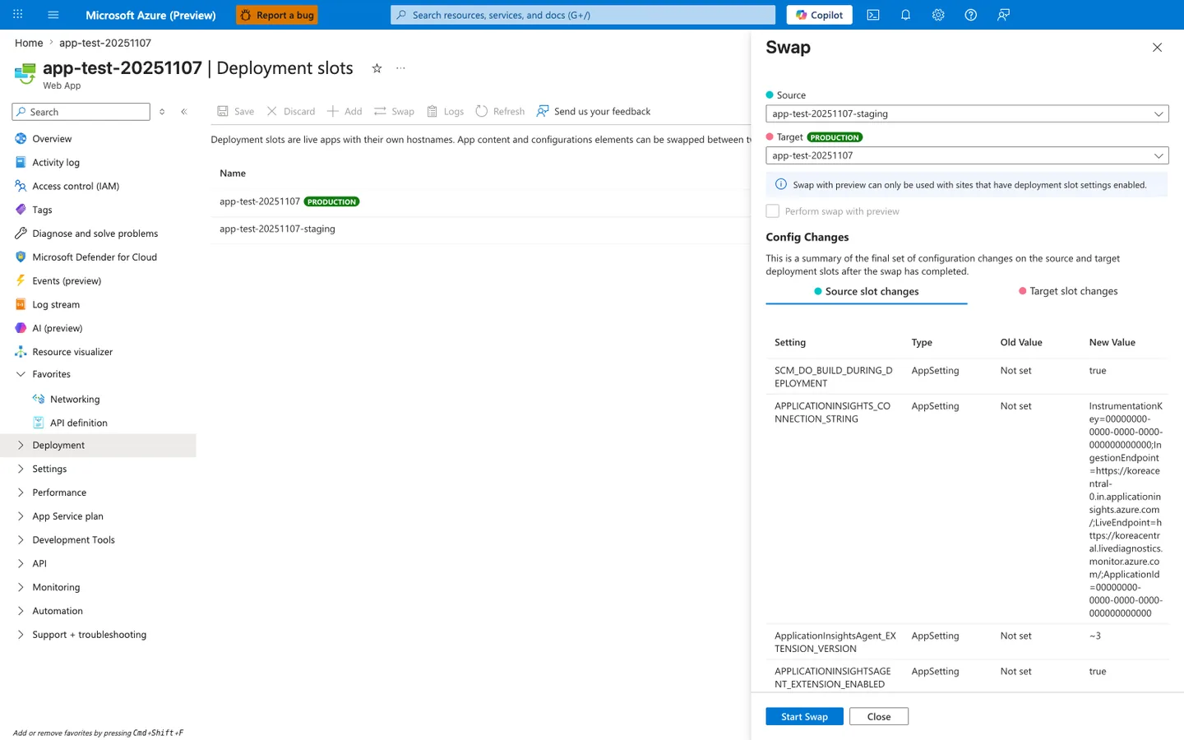This screenshot has height=740, width=1184.
Task: Click Save in the command bar
Action: [x=235, y=111]
